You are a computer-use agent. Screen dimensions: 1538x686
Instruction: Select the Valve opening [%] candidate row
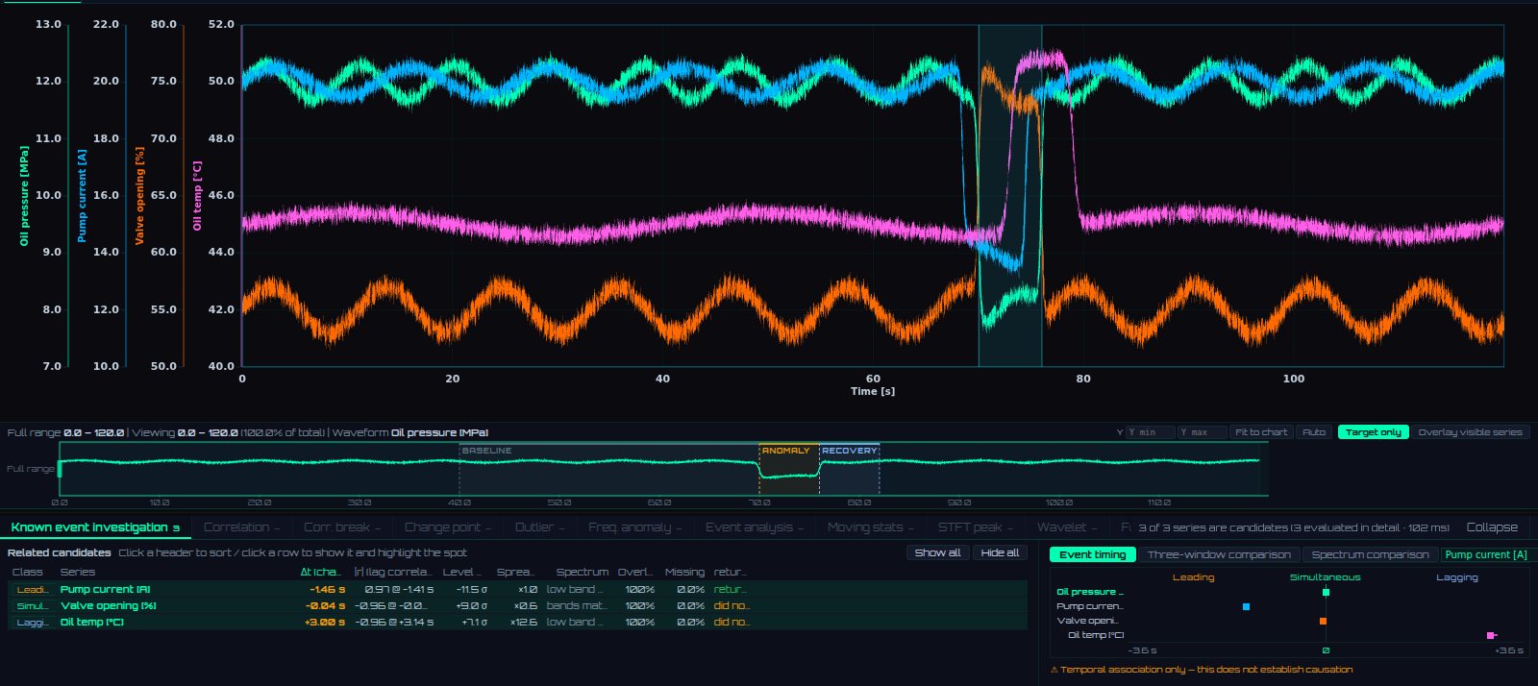click(x=519, y=606)
